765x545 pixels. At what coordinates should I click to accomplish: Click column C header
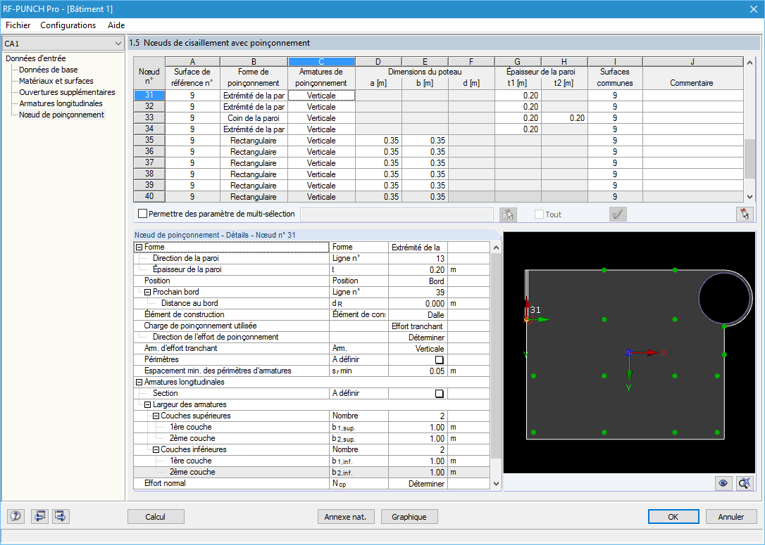(321, 62)
